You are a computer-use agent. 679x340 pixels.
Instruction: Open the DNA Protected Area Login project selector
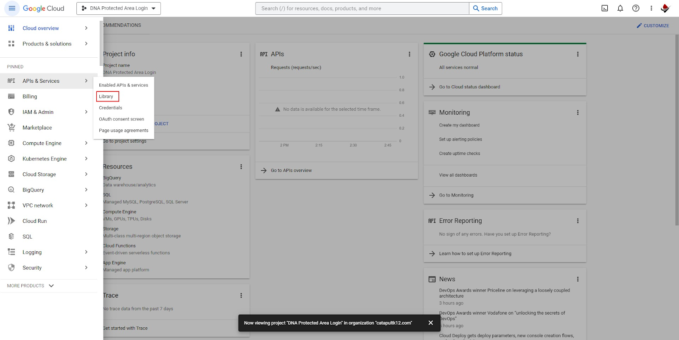click(118, 8)
